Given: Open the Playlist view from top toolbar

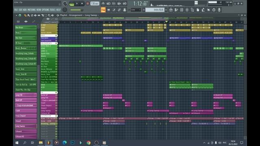Looking at the screenshot, I should (x=171, y=10).
